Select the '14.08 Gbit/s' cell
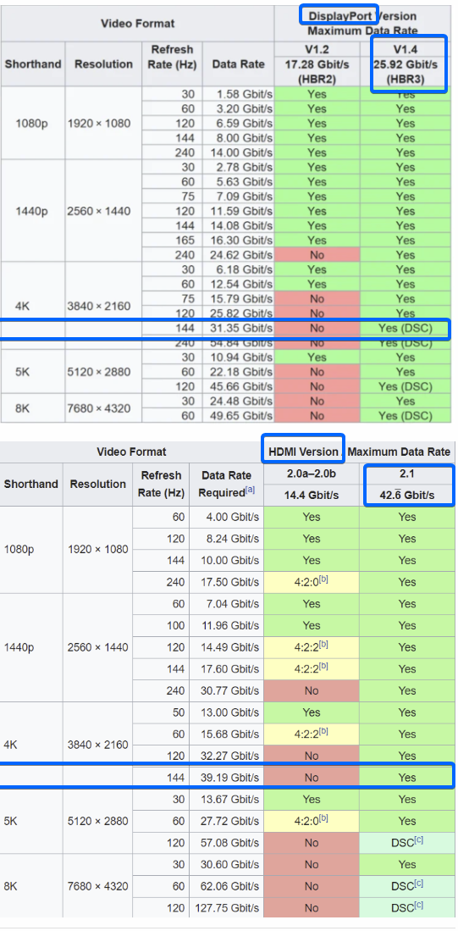The height and width of the screenshot is (931, 458). (238, 225)
